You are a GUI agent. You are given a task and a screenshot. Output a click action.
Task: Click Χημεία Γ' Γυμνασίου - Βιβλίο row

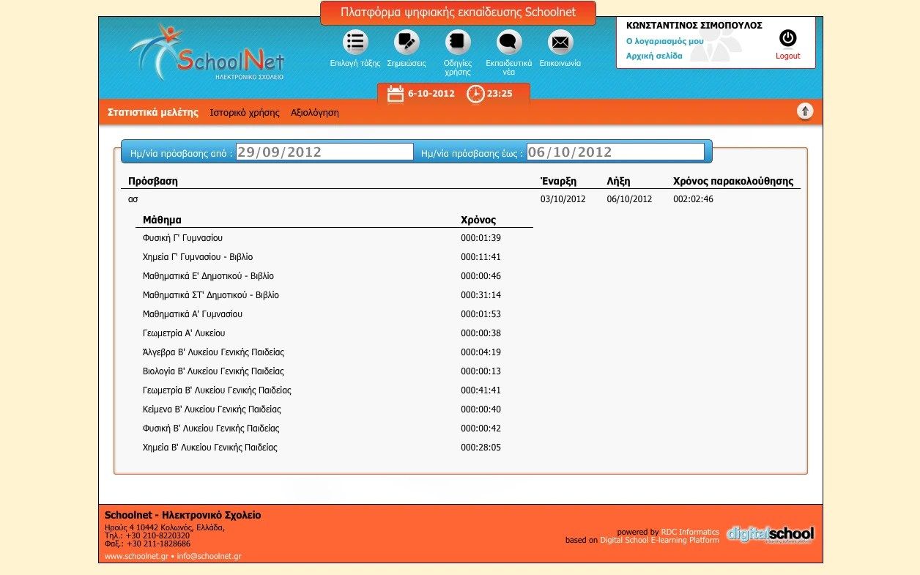[334, 257]
